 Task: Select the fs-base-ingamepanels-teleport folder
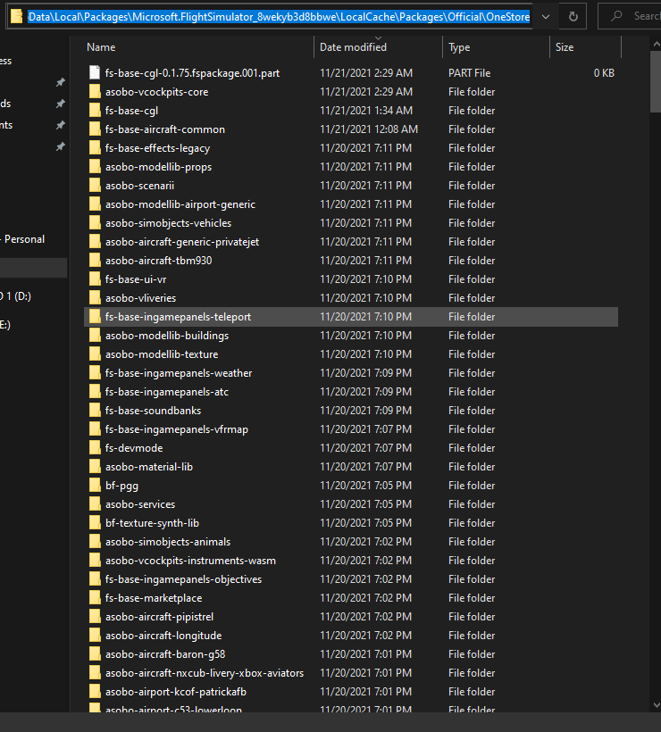coord(178,317)
